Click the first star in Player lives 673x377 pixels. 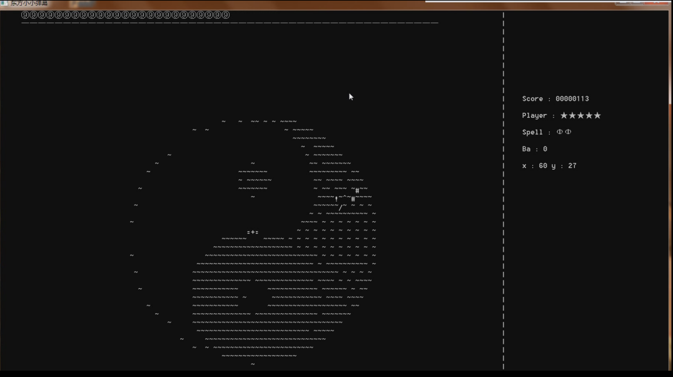(x=564, y=116)
